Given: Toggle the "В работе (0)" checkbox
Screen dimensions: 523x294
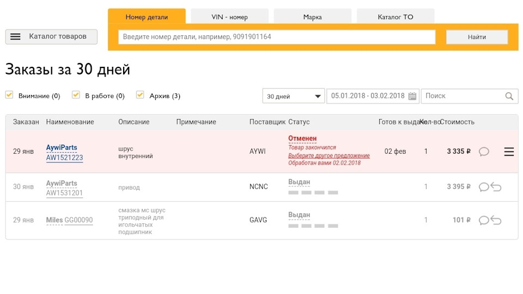Looking at the screenshot, I should click(76, 95).
